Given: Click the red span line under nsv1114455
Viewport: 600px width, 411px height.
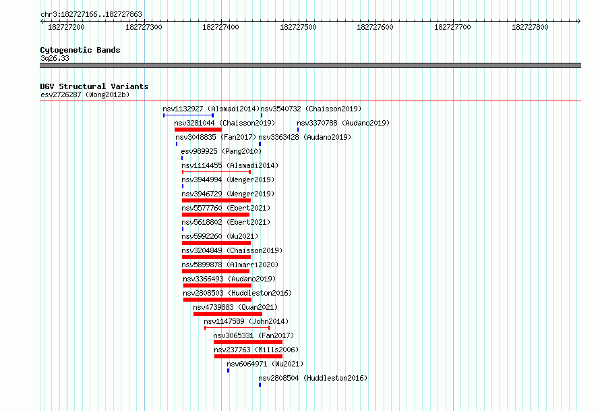Looking at the screenshot, I should coord(216,172).
